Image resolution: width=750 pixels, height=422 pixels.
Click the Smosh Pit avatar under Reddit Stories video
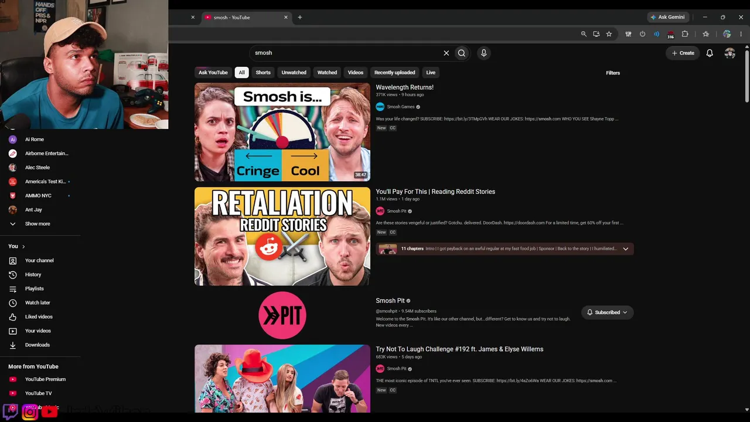coord(380,211)
